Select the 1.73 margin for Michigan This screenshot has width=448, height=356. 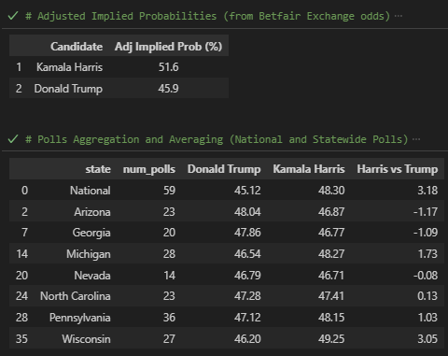tap(427, 254)
